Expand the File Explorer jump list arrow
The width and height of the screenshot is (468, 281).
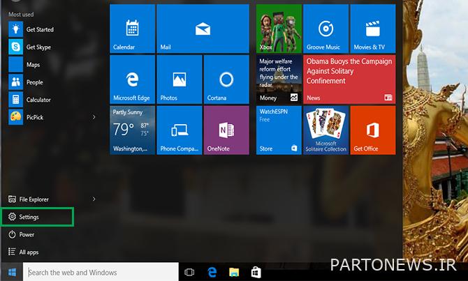pyautogui.click(x=94, y=199)
